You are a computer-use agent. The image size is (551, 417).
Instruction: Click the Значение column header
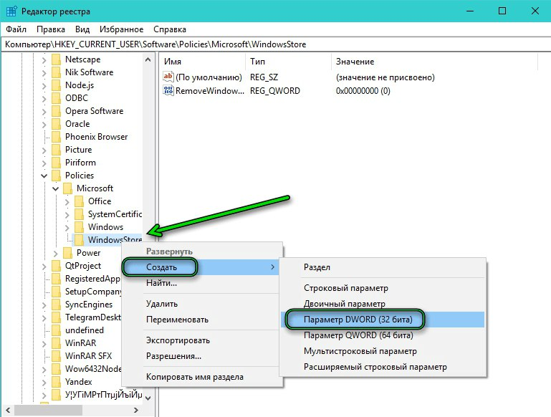click(x=355, y=62)
